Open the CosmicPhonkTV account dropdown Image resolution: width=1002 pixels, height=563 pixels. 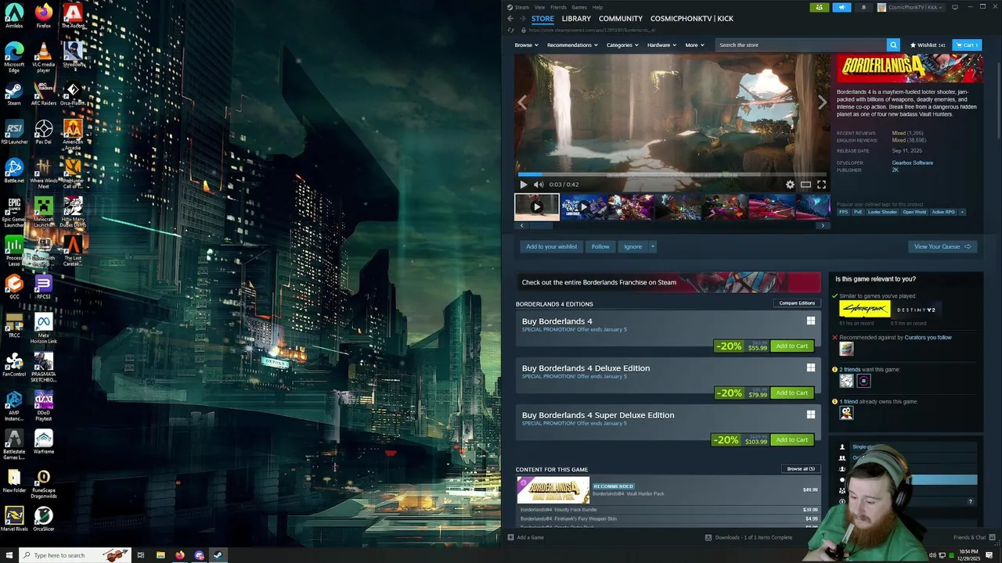[x=910, y=7]
